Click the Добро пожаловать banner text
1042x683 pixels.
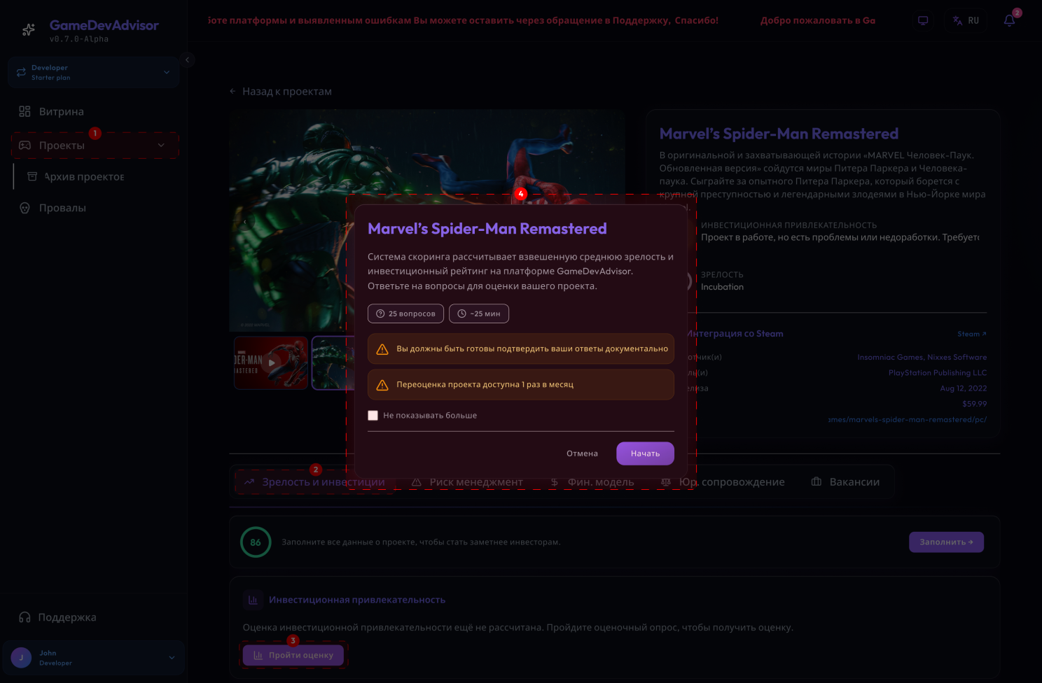[818, 21]
